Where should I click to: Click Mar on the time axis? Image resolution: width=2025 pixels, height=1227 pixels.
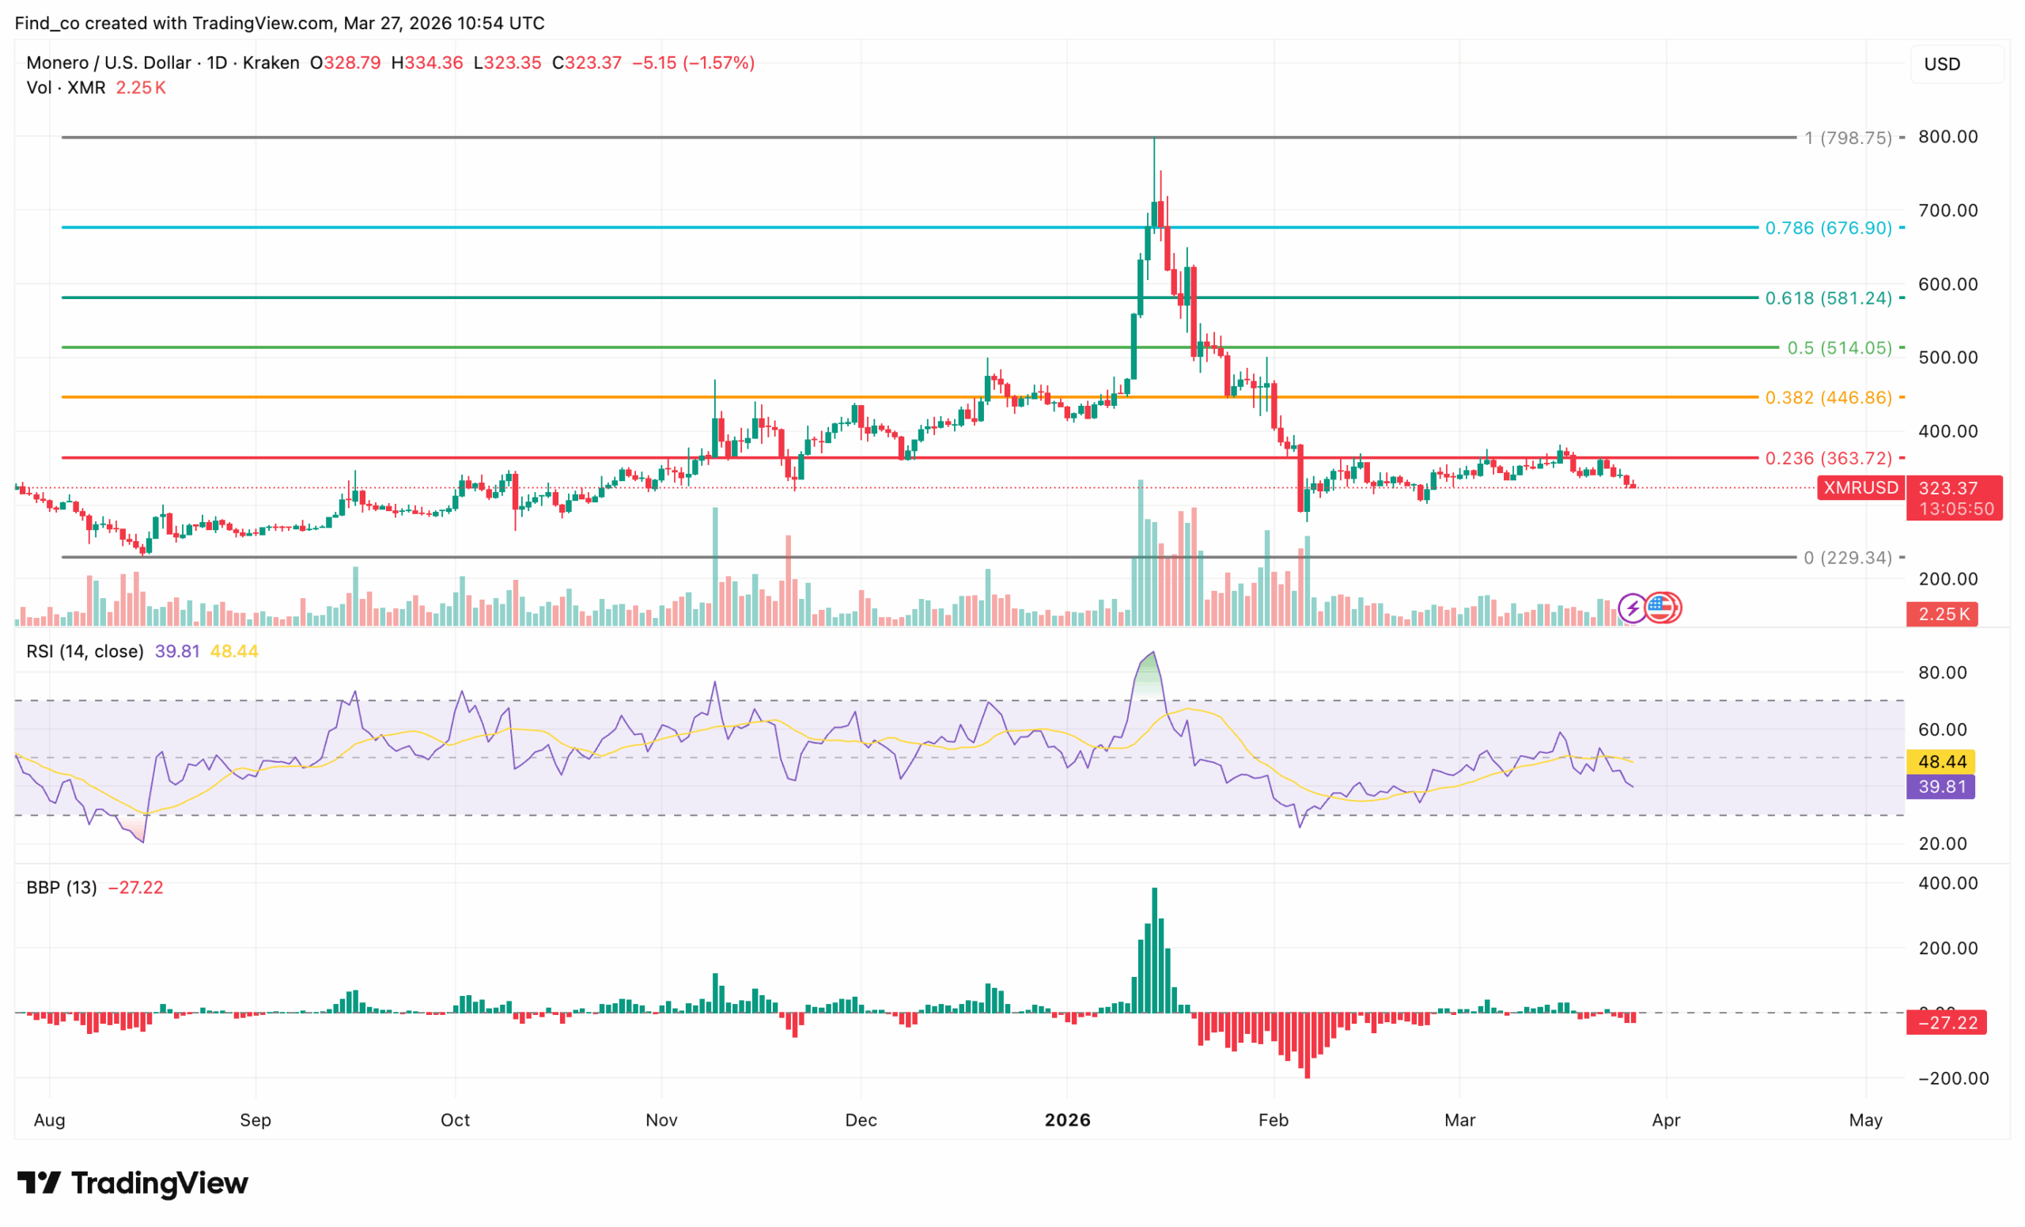tap(1460, 1120)
